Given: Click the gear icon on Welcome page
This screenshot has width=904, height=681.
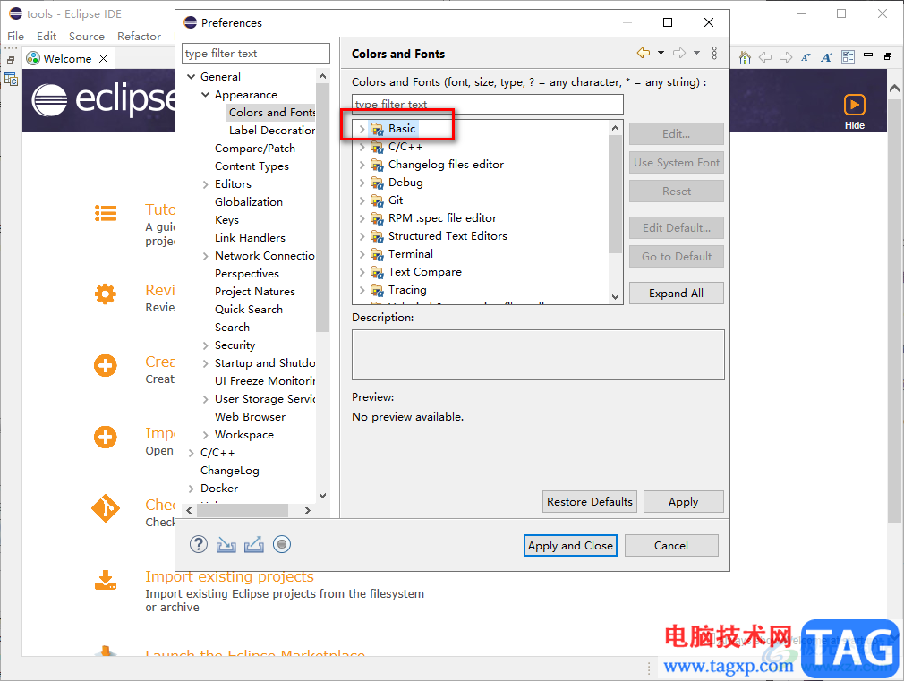Looking at the screenshot, I should click(106, 294).
